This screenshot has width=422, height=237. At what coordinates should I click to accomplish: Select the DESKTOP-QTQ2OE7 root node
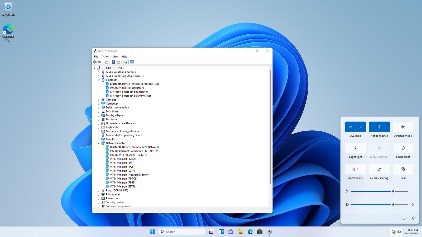(113, 68)
